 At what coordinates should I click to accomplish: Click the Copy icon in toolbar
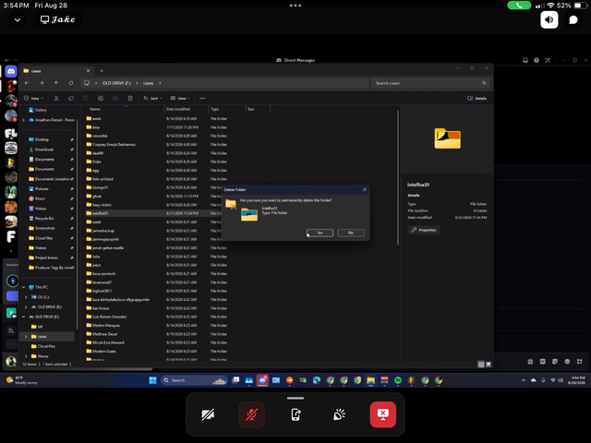click(x=71, y=99)
